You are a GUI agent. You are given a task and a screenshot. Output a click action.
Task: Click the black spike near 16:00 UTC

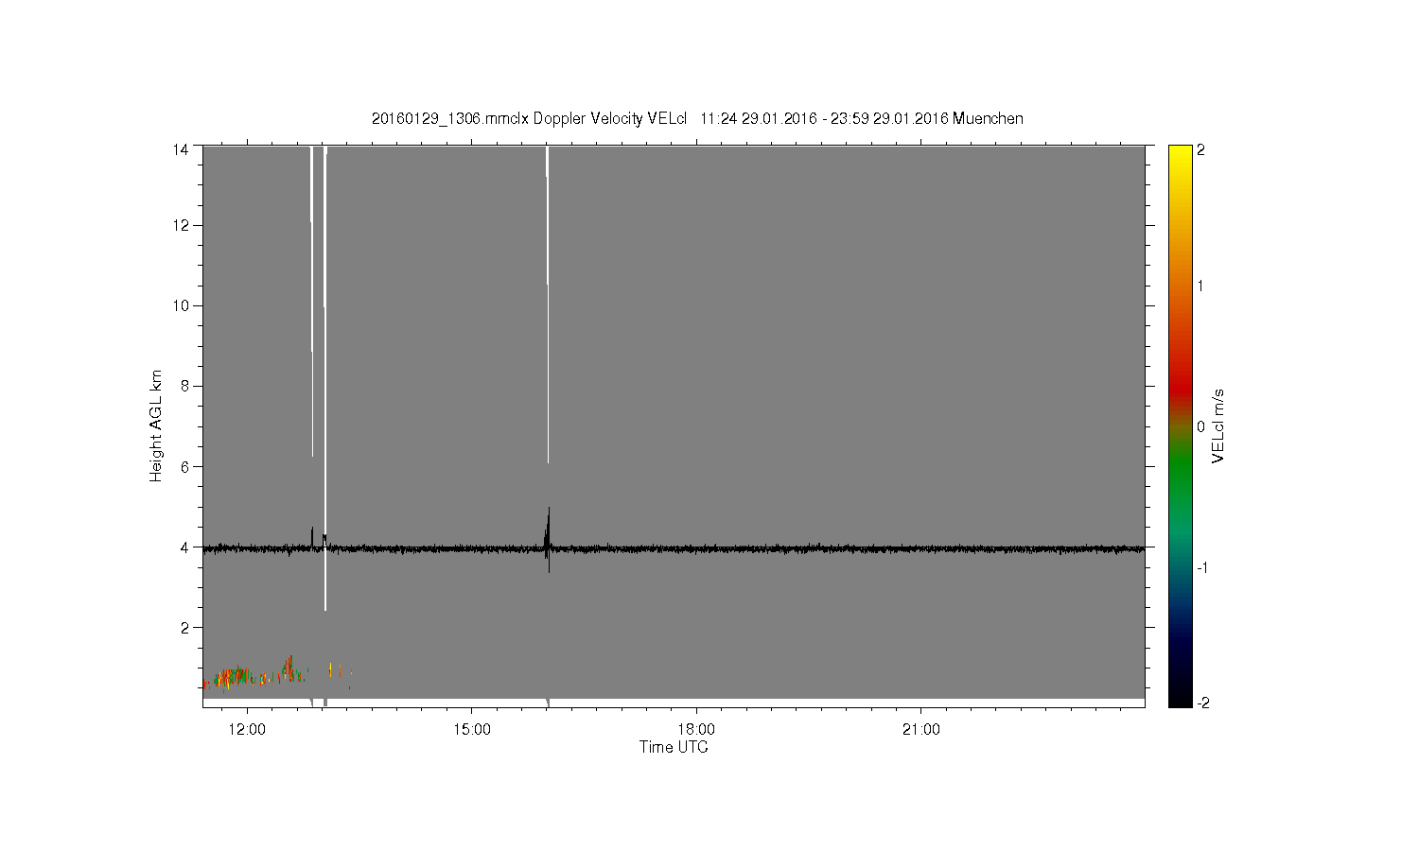[x=548, y=539]
